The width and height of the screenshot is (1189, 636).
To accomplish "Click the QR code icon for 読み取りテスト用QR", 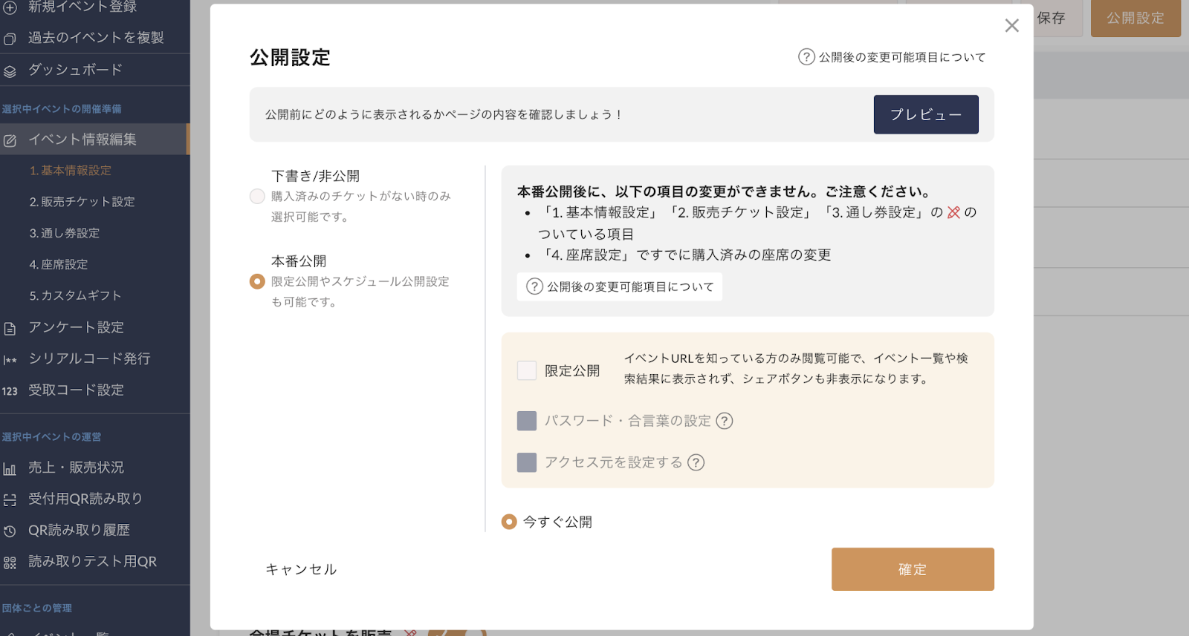I will point(10,563).
